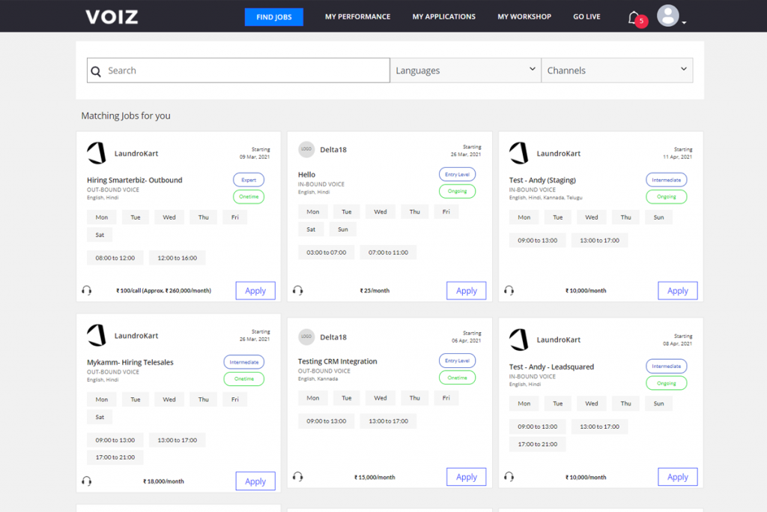
Task: Click Intermediate badge on Test - Andy (Staging) card
Action: [x=666, y=180]
